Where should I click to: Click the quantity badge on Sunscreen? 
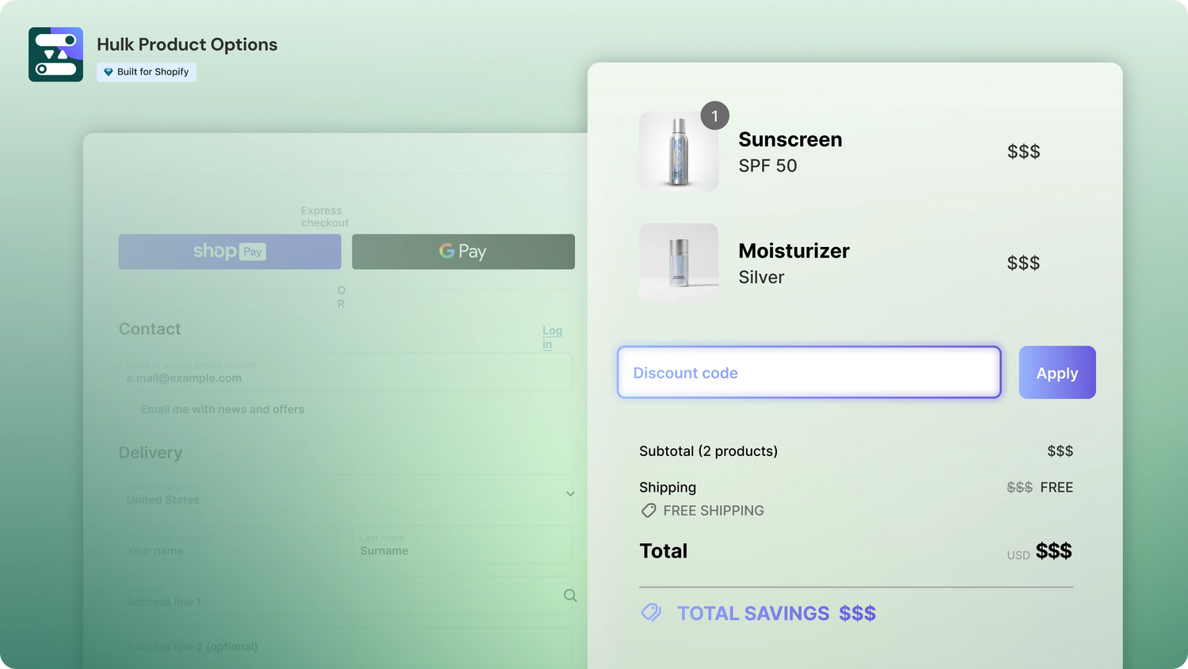tap(714, 116)
